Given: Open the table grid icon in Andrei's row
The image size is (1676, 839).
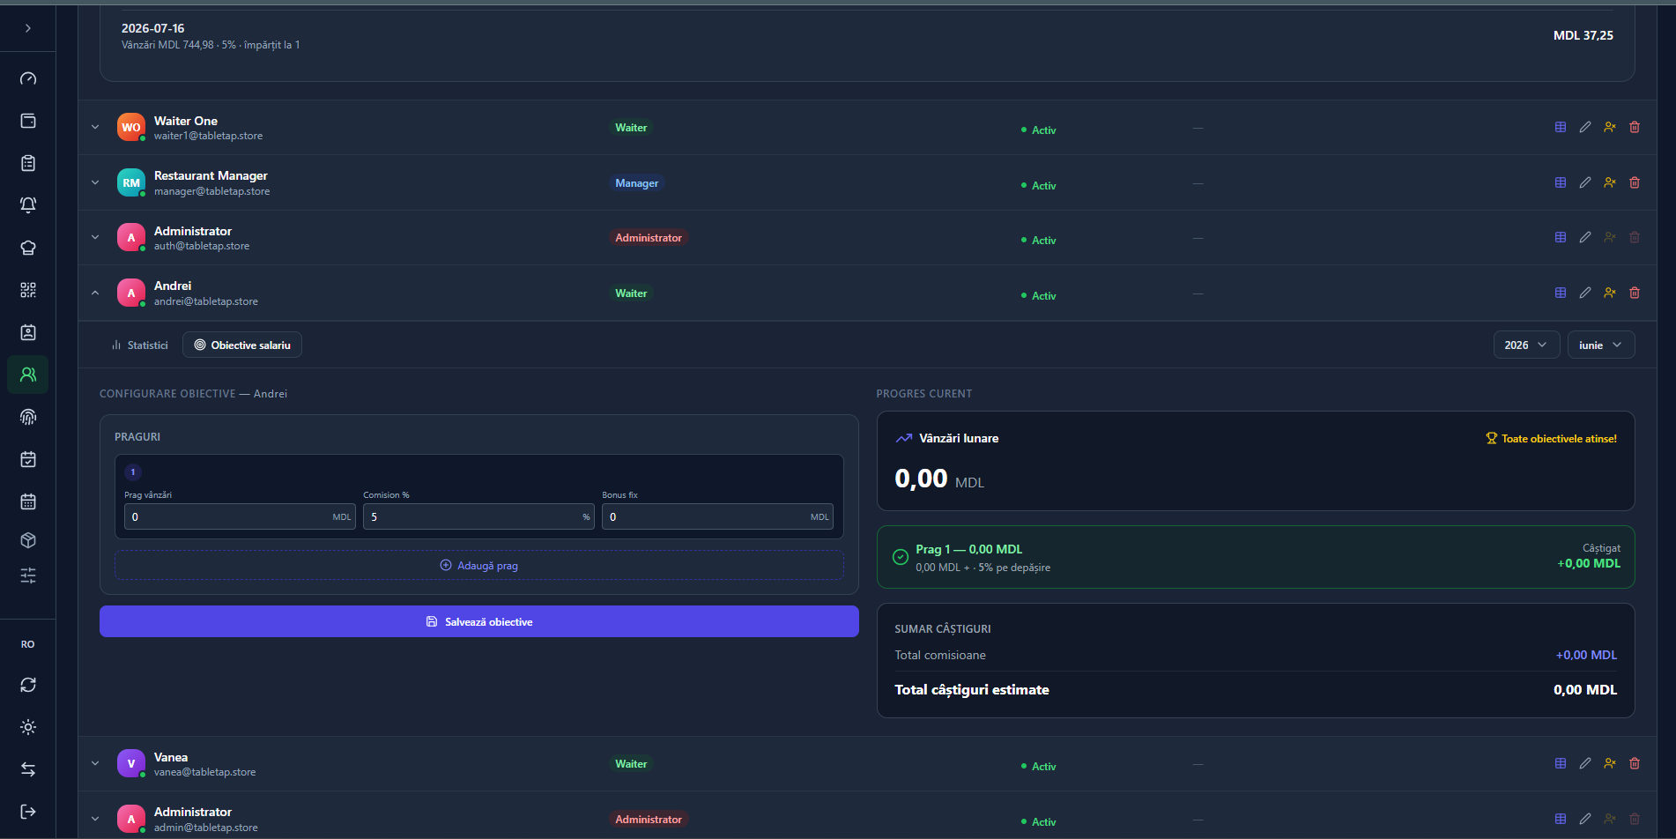Looking at the screenshot, I should tap(1561, 293).
